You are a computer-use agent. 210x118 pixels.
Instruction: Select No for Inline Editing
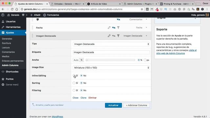(81, 76)
